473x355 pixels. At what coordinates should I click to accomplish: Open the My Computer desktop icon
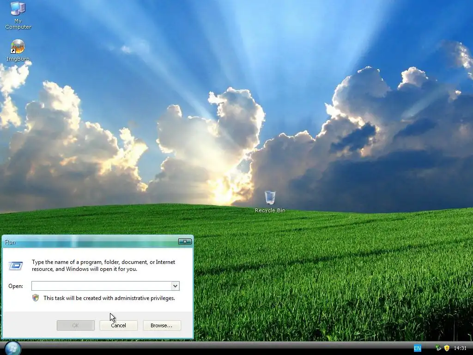(x=18, y=15)
